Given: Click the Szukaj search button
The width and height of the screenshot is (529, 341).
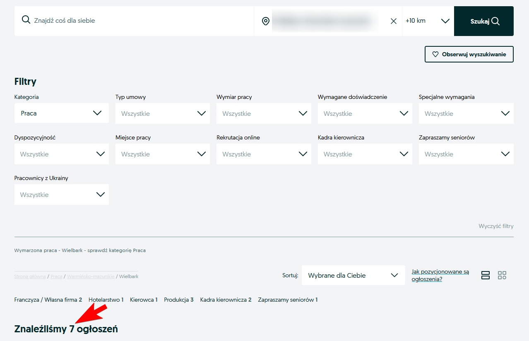Looking at the screenshot, I should click(x=484, y=21).
